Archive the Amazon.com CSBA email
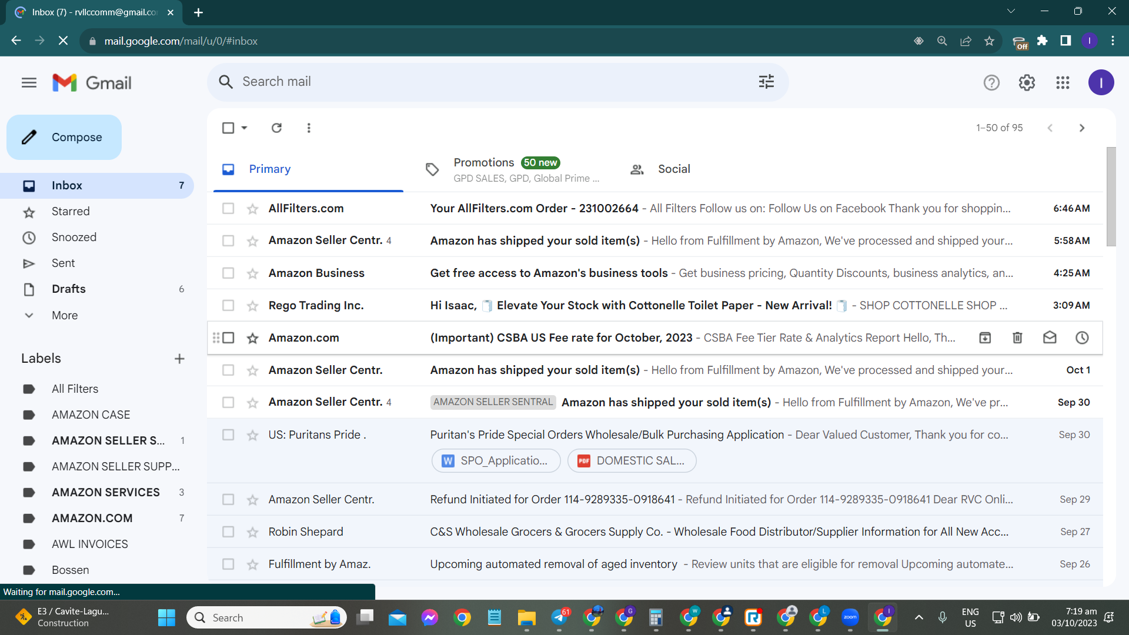This screenshot has width=1129, height=635. click(x=985, y=337)
